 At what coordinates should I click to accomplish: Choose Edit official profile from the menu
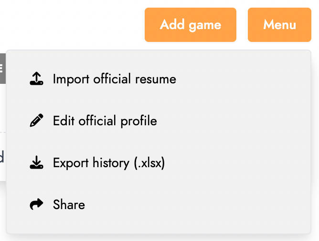(159, 120)
